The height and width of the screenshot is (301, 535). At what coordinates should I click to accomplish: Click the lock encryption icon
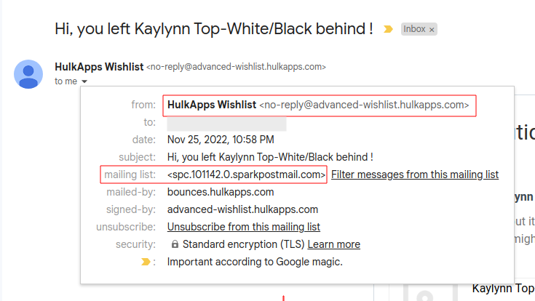[175, 244]
